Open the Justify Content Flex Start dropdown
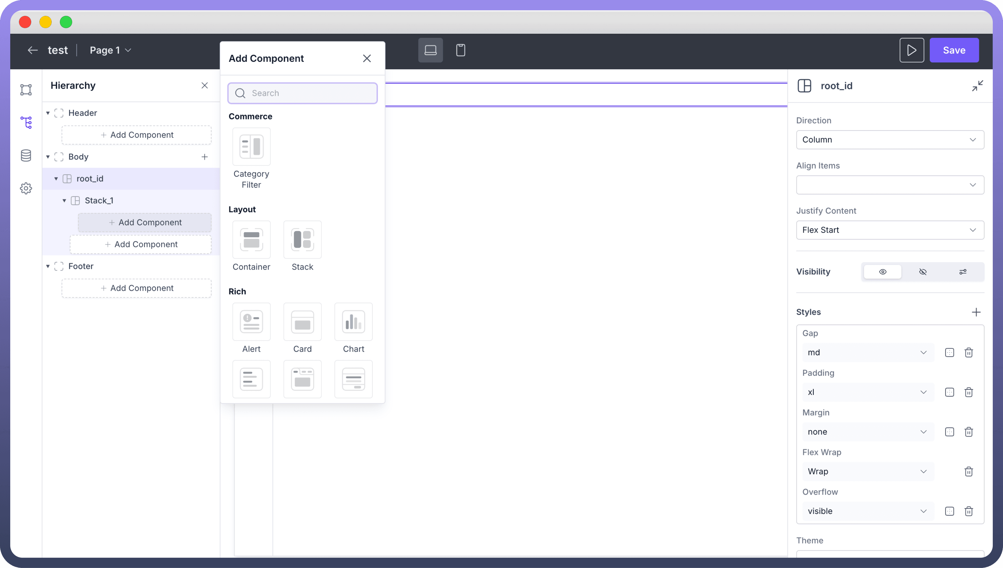This screenshot has height=568, width=1003. point(890,230)
